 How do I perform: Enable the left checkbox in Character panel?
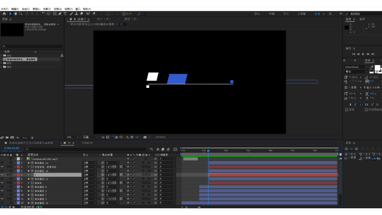[x=347, y=110]
